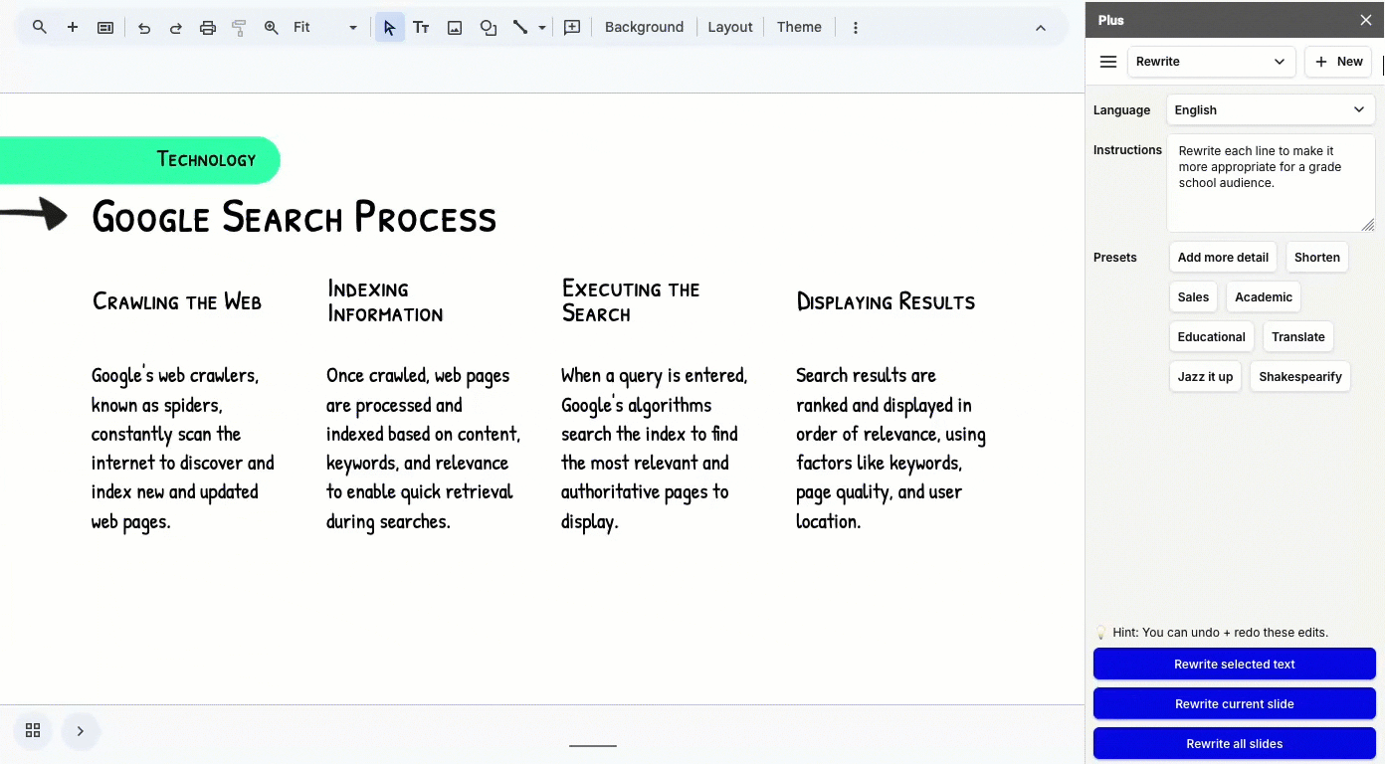Select the Crawling the Web heading
The height and width of the screenshot is (764, 1385).
(177, 301)
